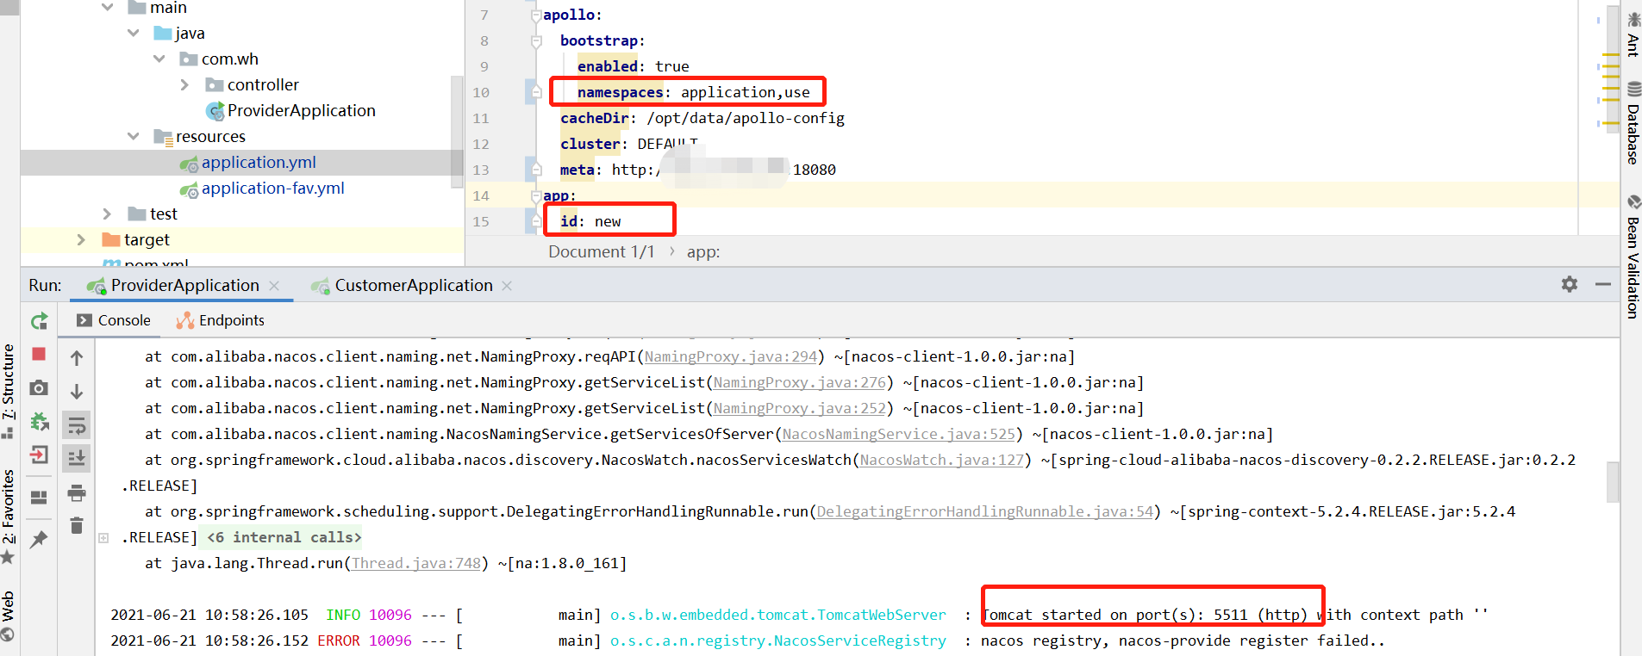1642x656 pixels.
Task: Open NamingProxy.java:294 stack trace link
Action: click(x=730, y=356)
